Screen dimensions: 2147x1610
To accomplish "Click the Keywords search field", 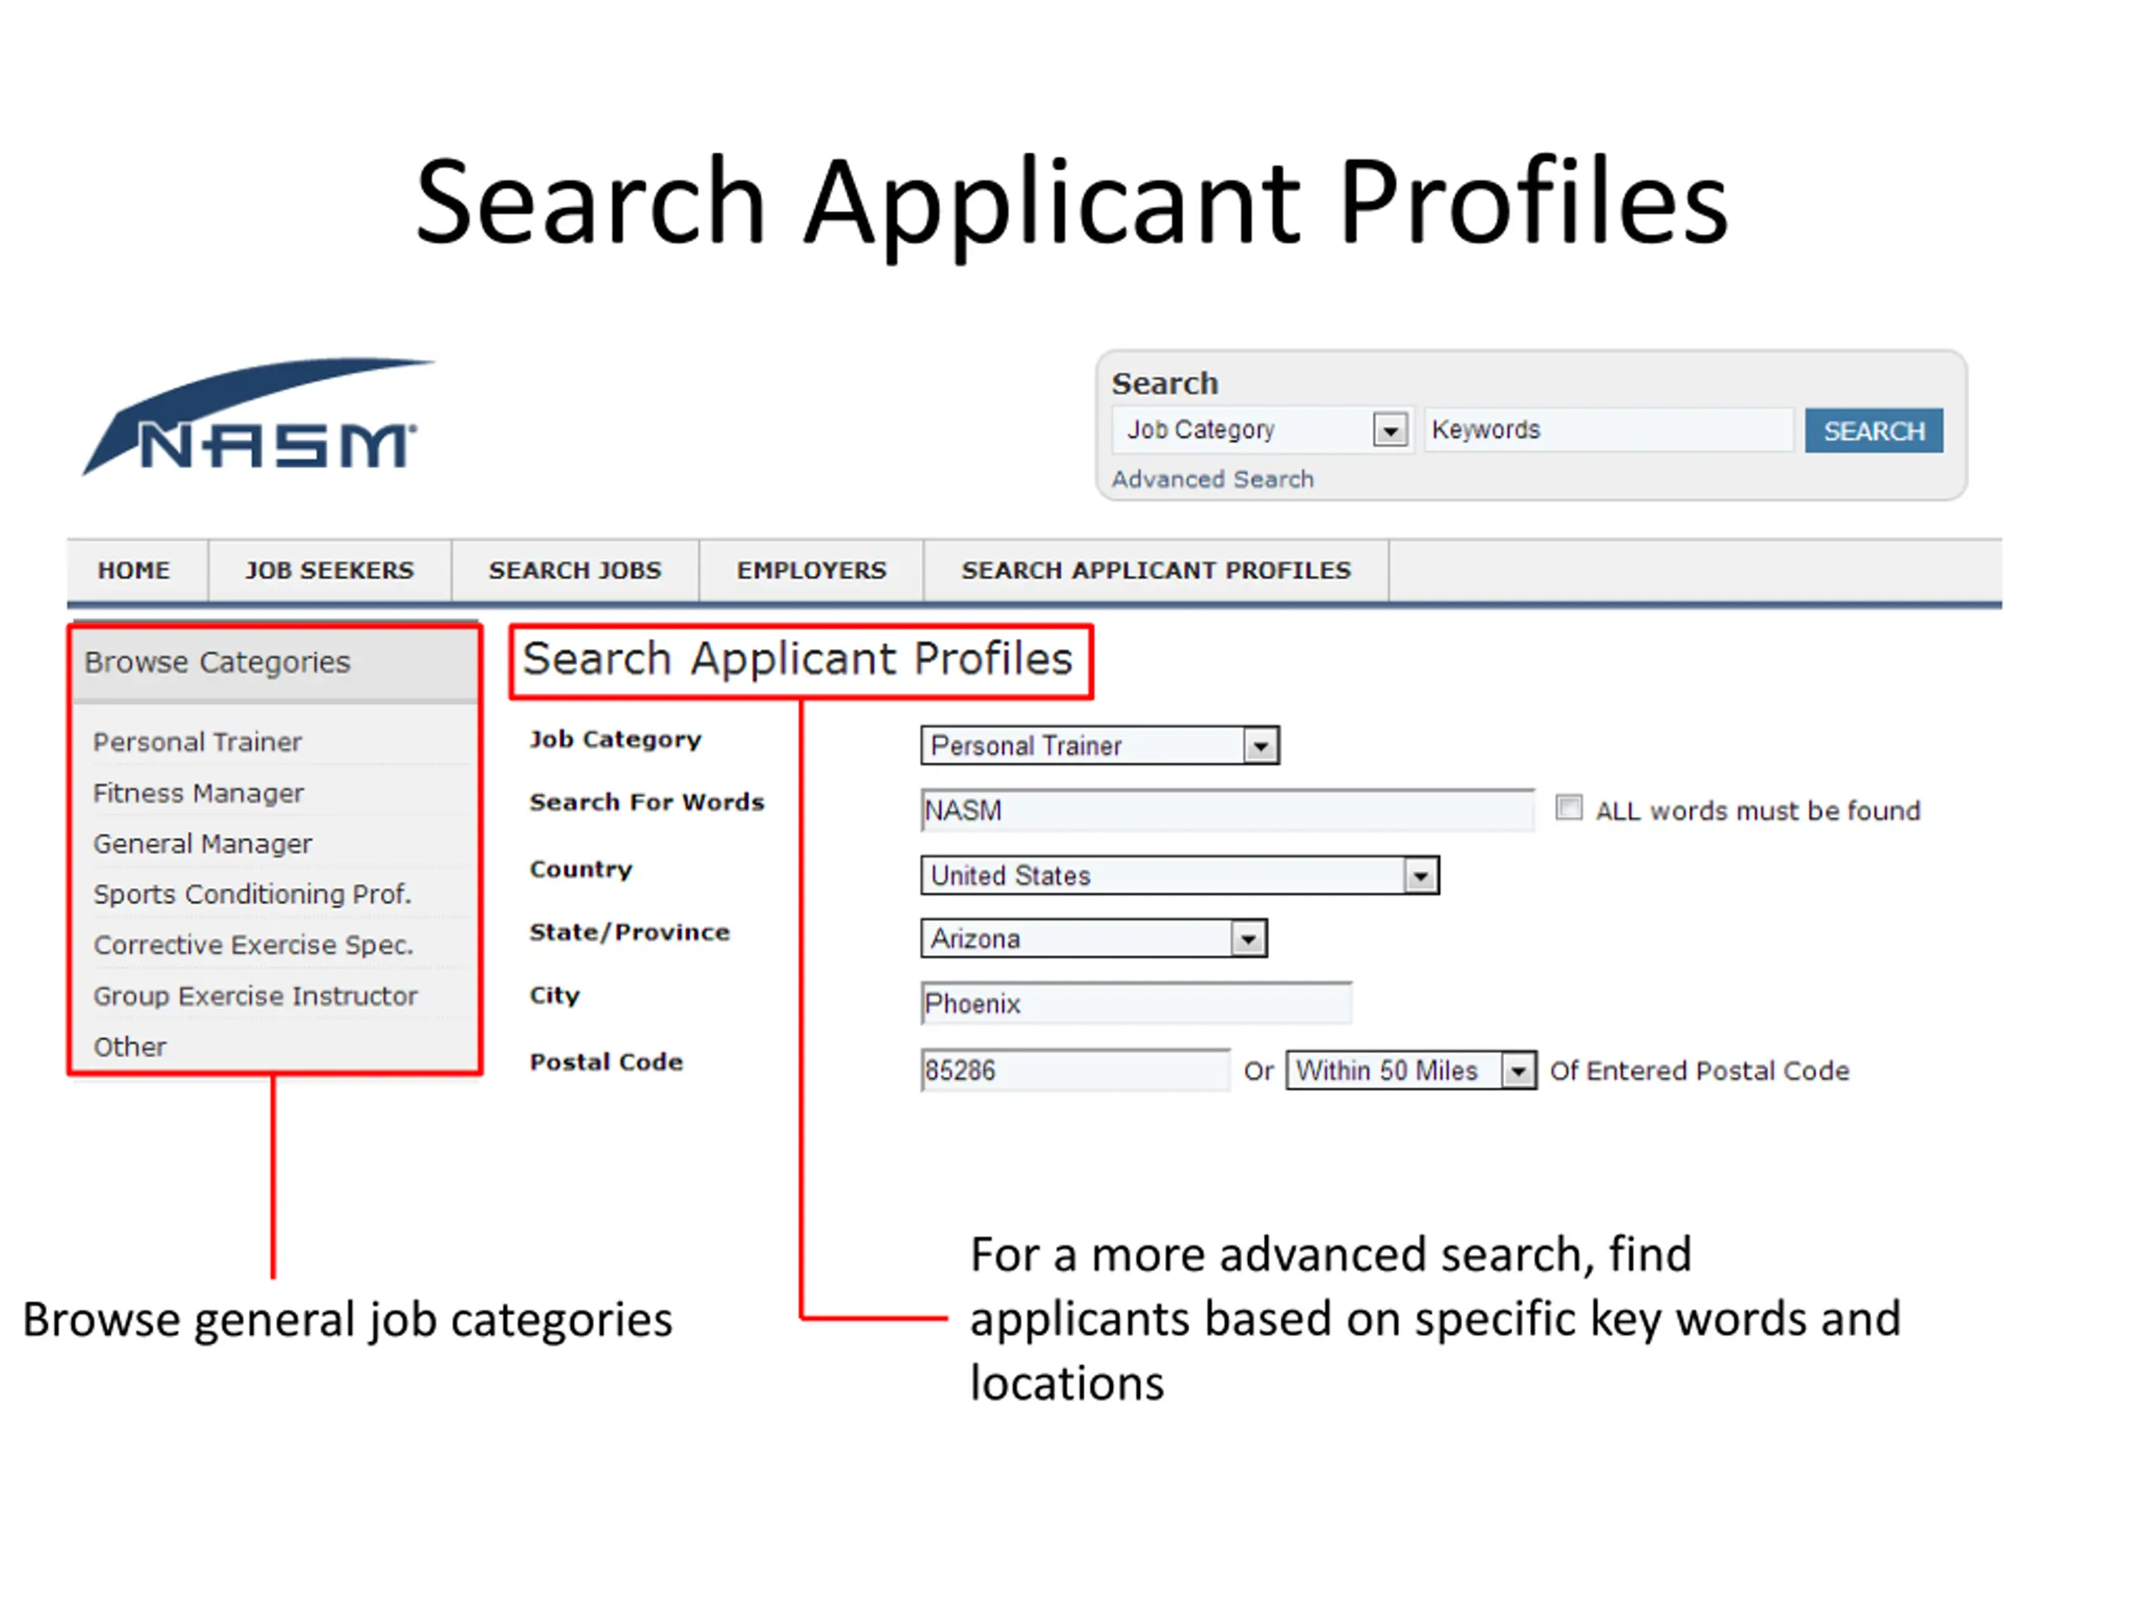I will pos(1609,430).
